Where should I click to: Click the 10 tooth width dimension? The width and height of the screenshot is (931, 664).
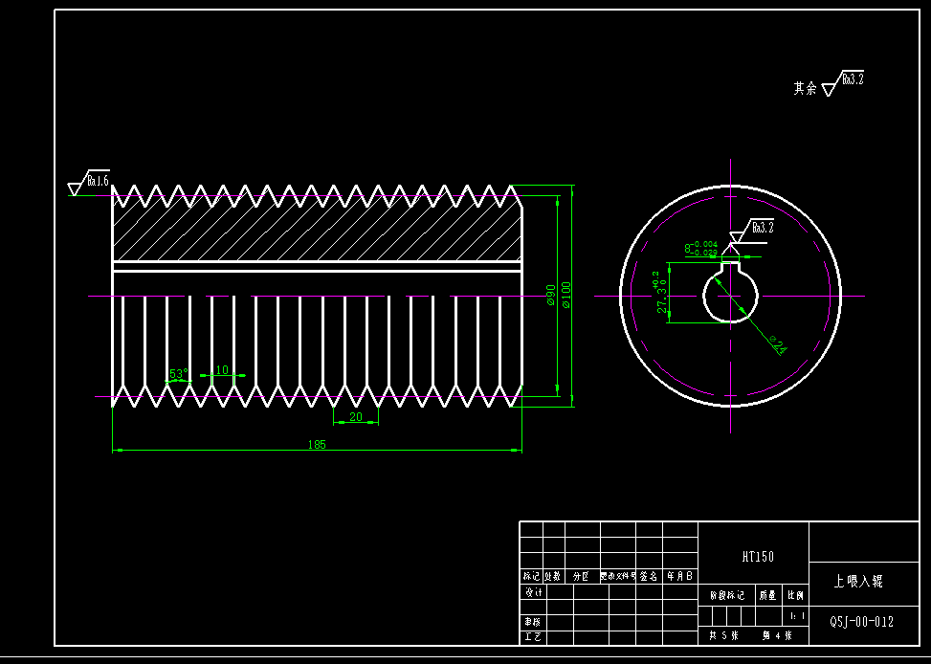click(x=222, y=370)
